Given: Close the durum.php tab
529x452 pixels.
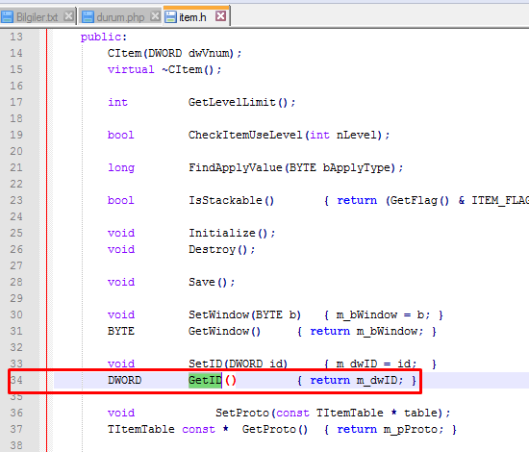Looking at the screenshot, I should 155,15.
